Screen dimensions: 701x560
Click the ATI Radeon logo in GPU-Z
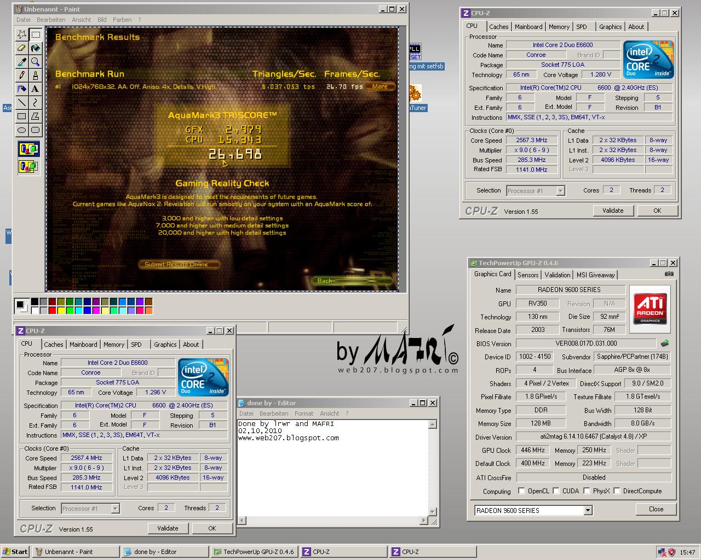point(650,308)
